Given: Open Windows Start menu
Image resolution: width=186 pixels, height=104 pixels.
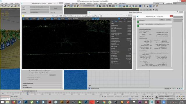Looking at the screenshot, I should pos(2,102).
